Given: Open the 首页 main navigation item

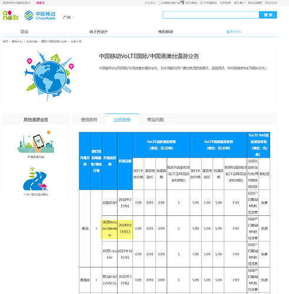Looking at the screenshot, I should coord(25,32).
